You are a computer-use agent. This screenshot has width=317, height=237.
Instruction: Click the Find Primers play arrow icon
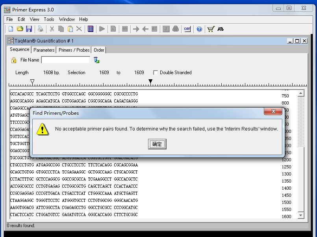pos(102,29)
